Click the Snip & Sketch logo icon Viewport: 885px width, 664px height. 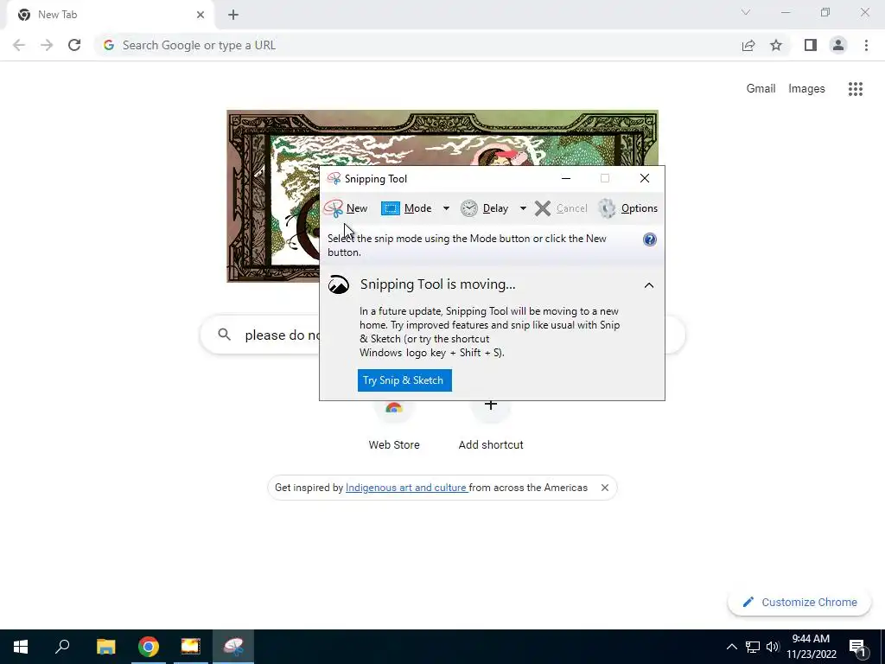point(339,284)
